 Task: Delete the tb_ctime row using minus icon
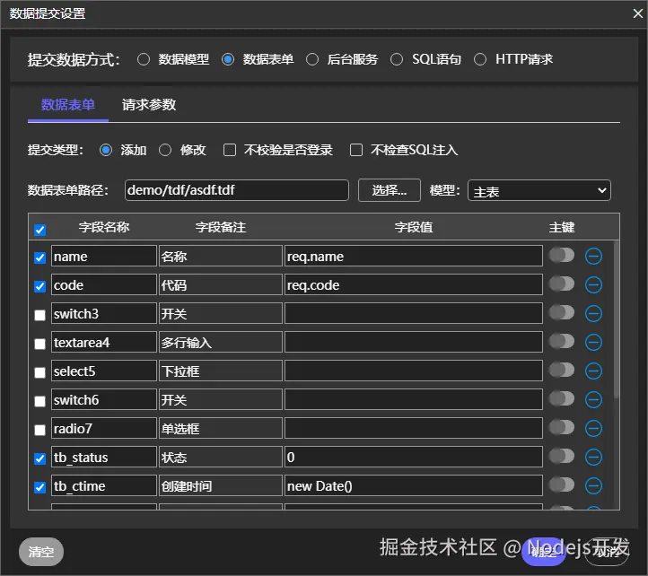[x=593, y=486]
